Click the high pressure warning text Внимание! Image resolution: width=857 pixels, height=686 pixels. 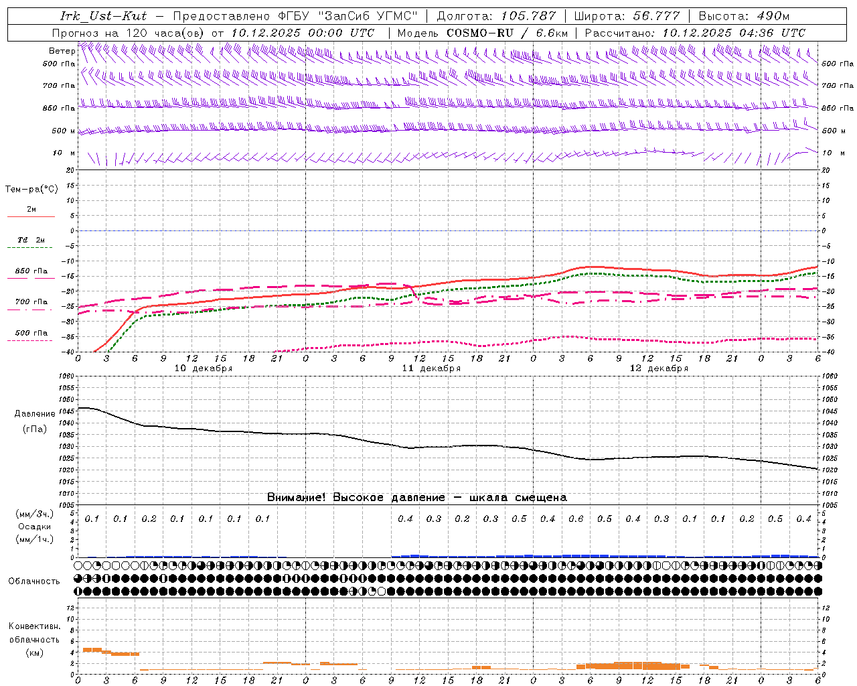coord(297,497)
